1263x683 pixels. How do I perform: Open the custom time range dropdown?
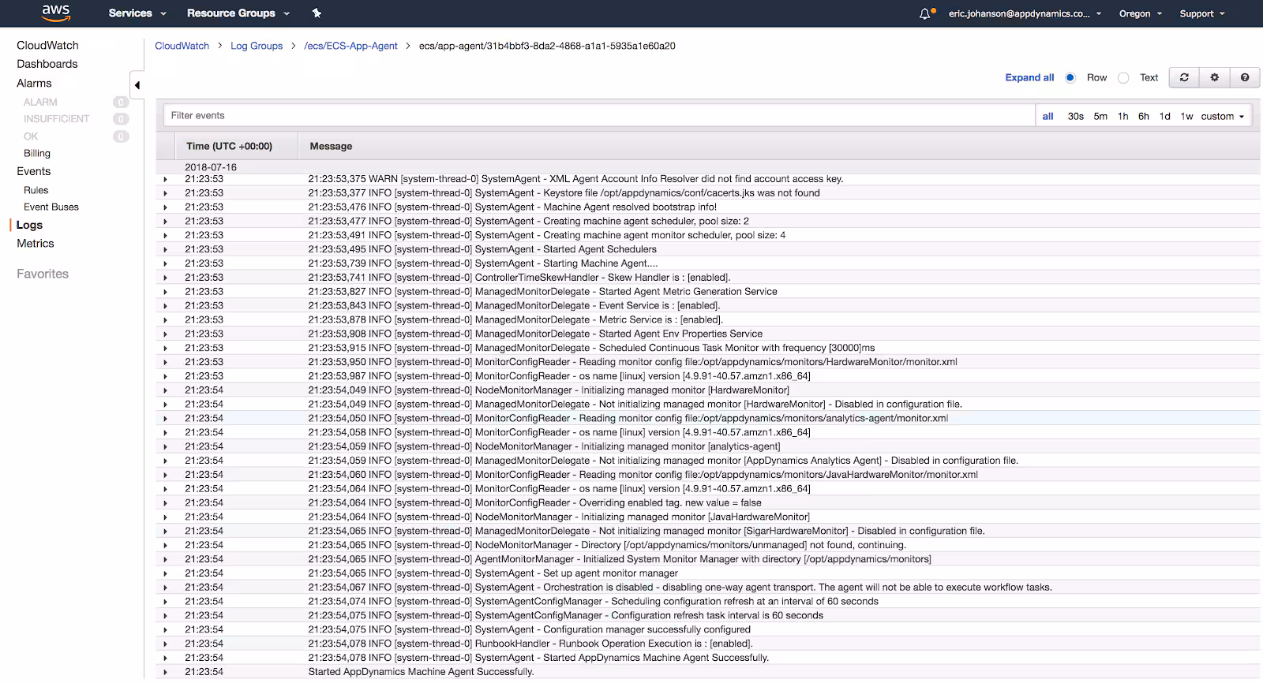tap(1222, 116)
